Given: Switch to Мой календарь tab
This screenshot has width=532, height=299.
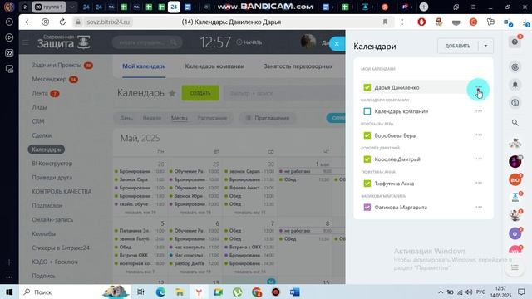Looking at the screenshot, I should coord(144,66).
